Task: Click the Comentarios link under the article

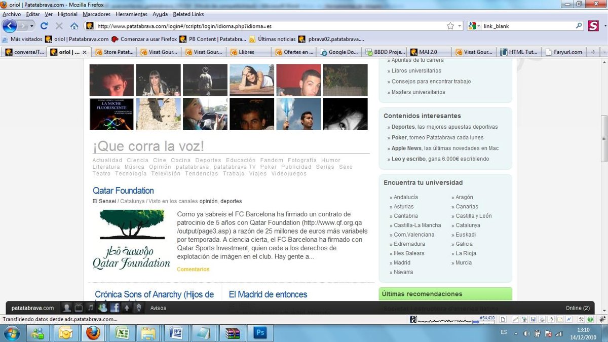Action: pyautogui.click(x=193, y=269)
